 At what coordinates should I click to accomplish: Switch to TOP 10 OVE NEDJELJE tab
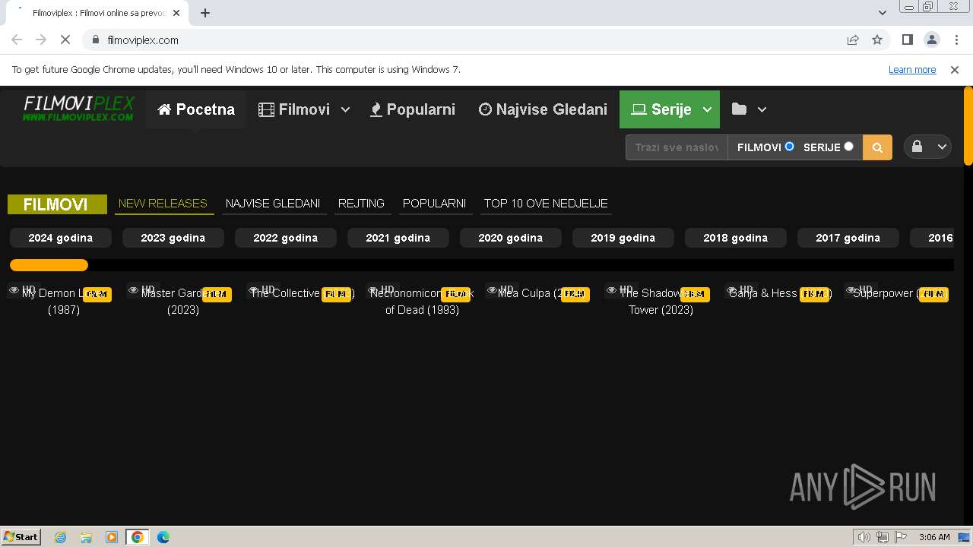pyautogui.click(x=546, y=204)
